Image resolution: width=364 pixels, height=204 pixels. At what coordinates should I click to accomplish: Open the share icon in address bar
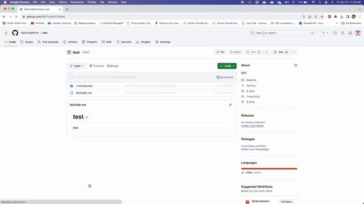coord(316,16)
